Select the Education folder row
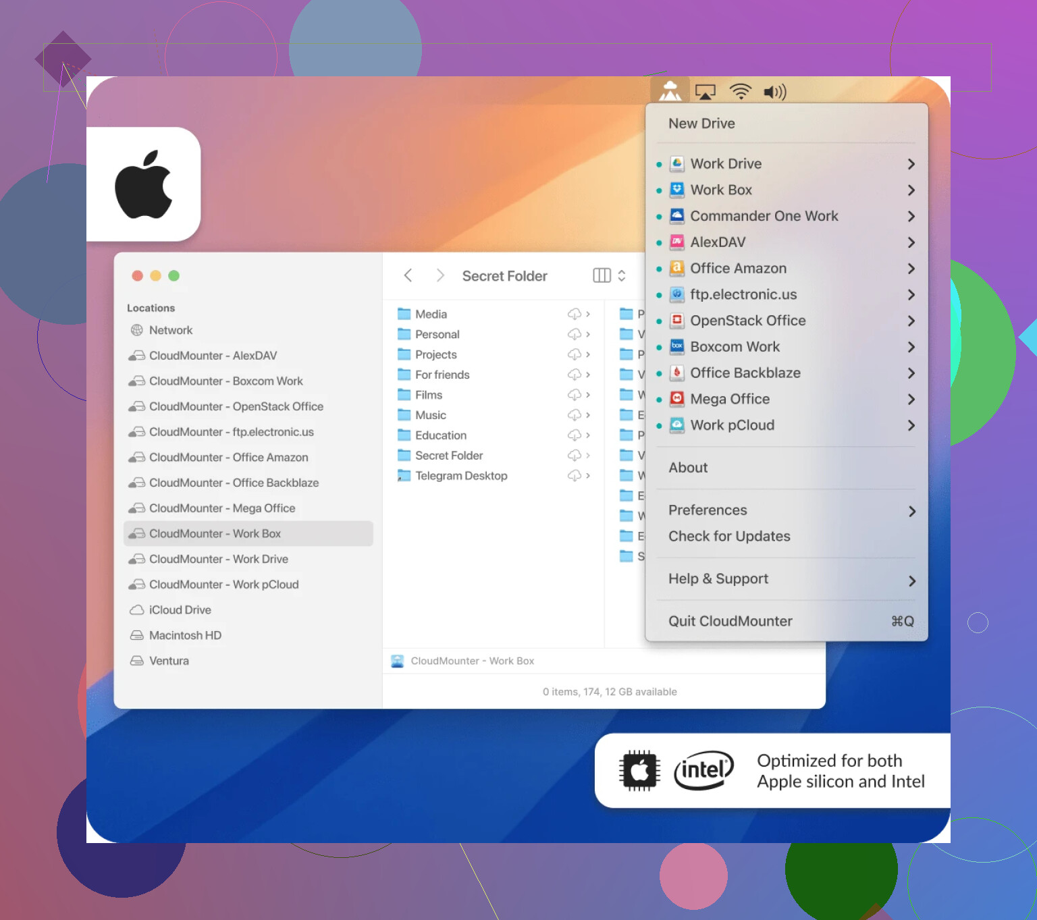The width and height of the screenshot is (1037, 920). (494, 435)
